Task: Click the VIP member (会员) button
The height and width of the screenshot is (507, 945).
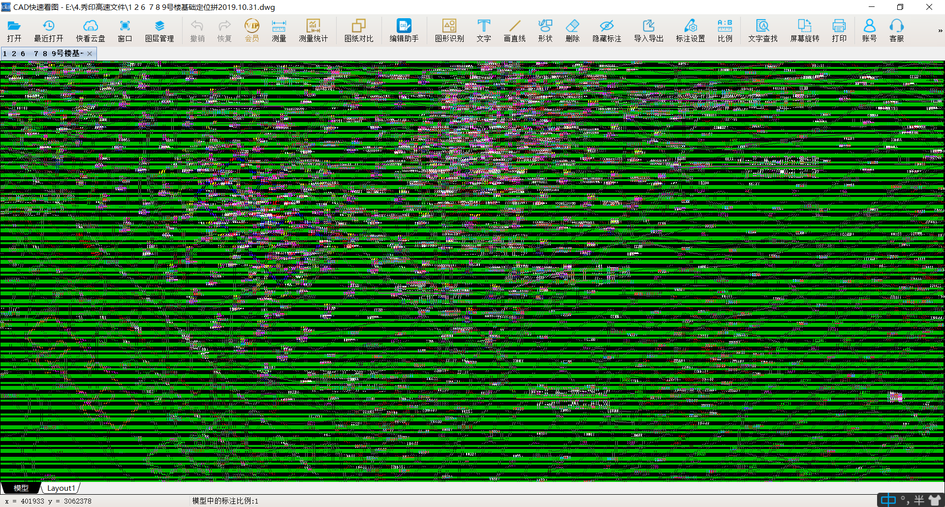Action: 252,31
